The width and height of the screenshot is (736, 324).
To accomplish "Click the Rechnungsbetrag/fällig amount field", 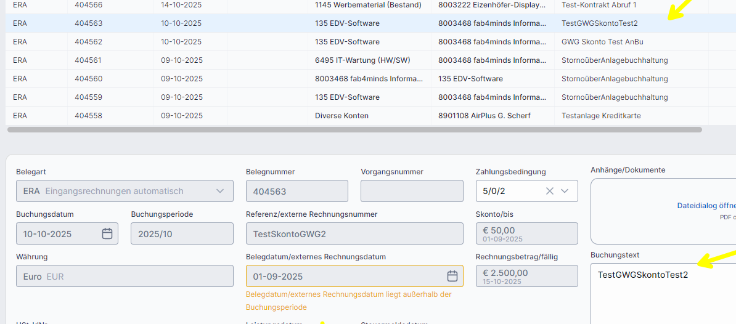I will pyautogui.click(x=526, y=276).
